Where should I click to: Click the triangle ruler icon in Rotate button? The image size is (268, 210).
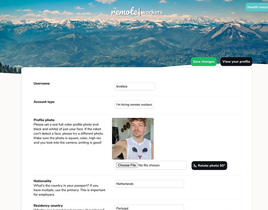pos(195,165)
